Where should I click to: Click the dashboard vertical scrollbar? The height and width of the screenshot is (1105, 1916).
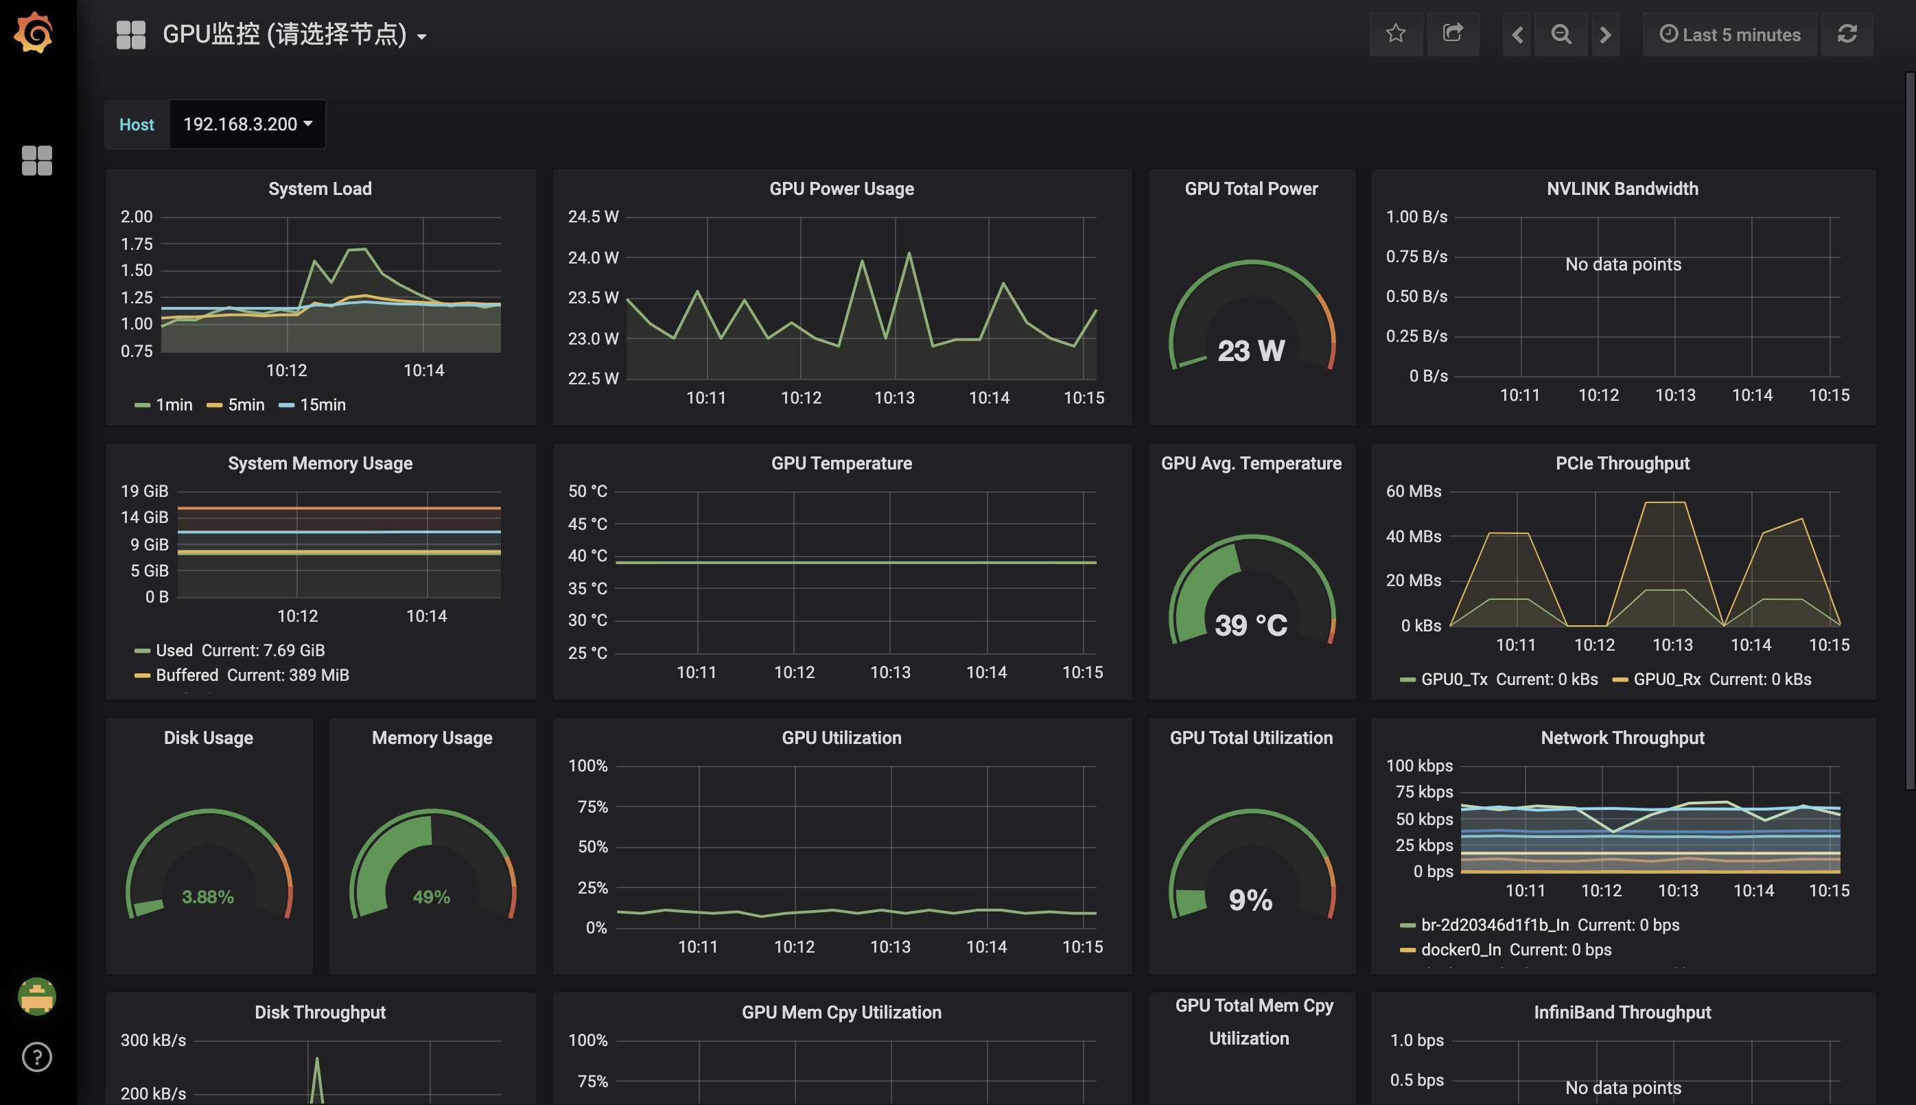point(1910,430)
